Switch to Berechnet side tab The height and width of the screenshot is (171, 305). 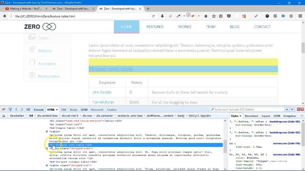251,116
